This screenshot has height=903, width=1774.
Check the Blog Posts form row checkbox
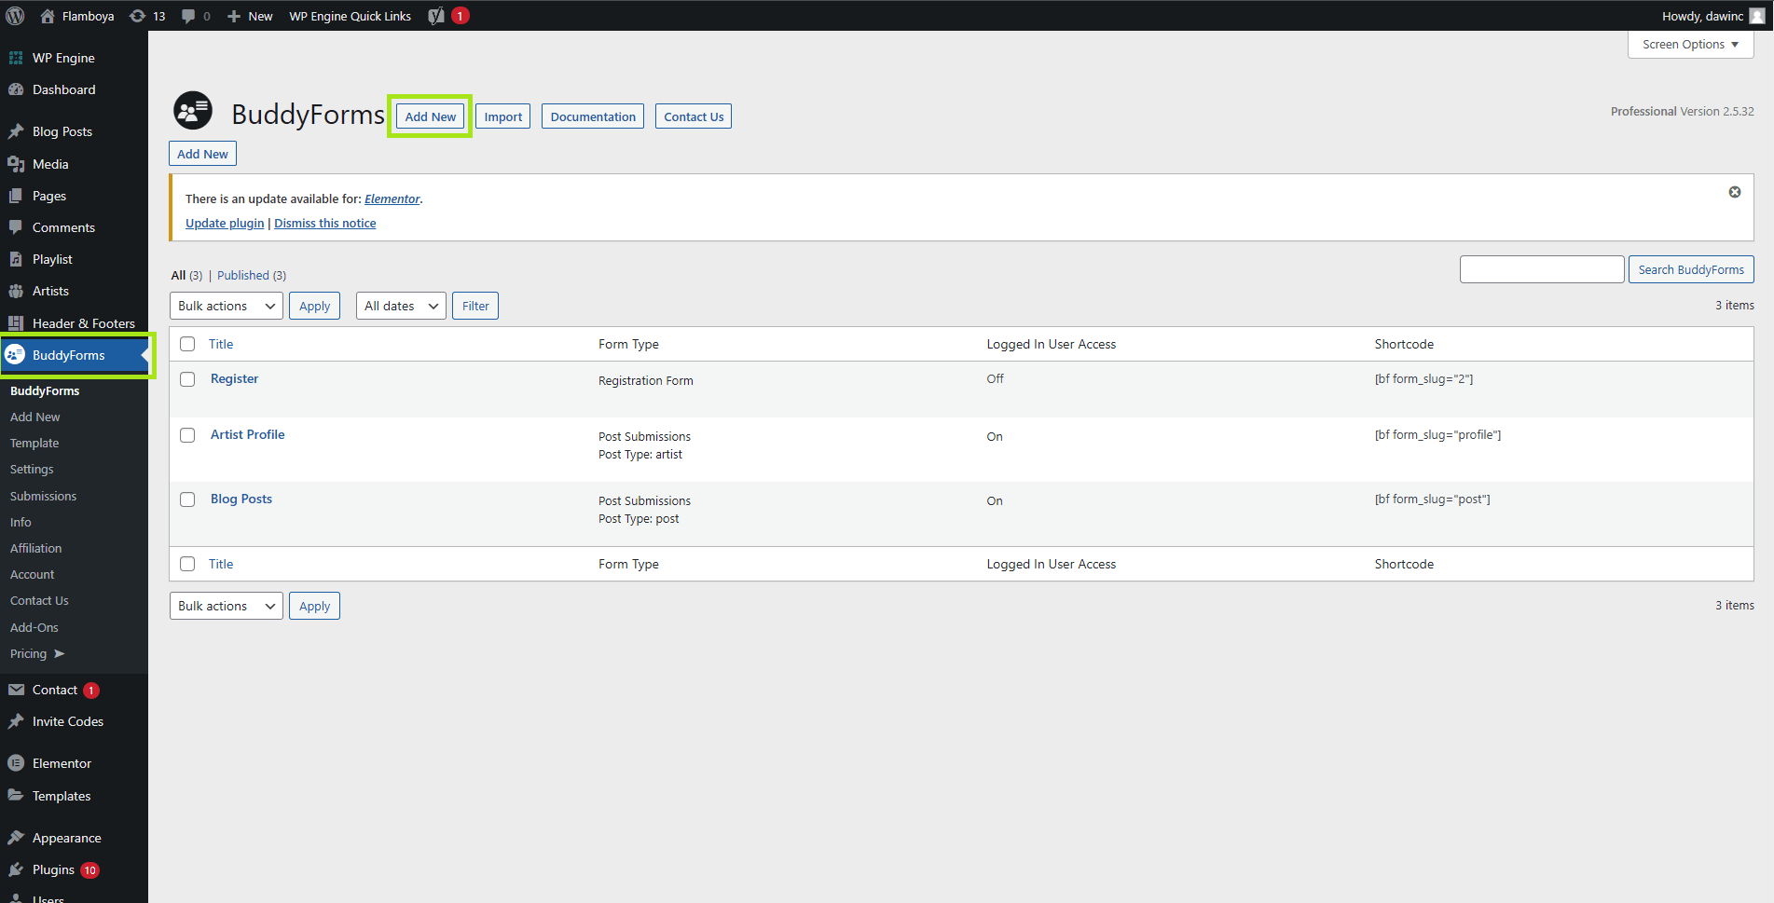tap(187, 499)
